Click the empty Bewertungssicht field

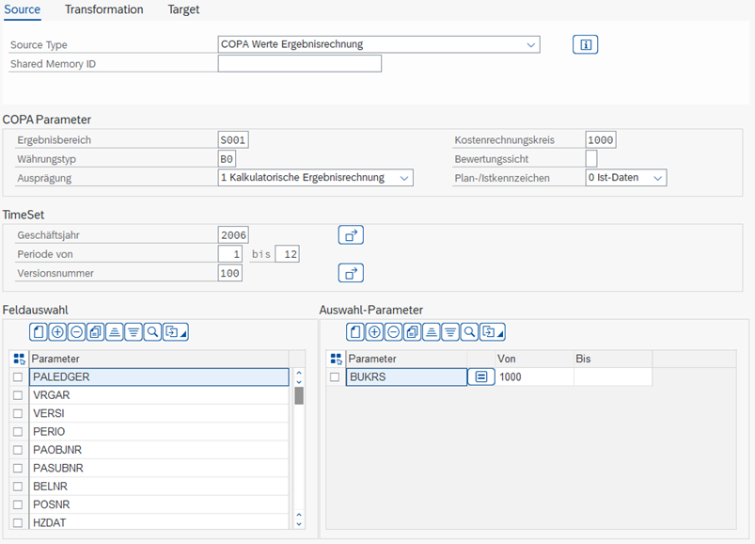[591, 158]
